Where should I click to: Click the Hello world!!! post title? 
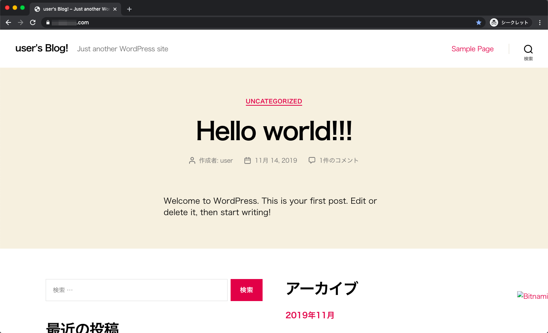274,131
